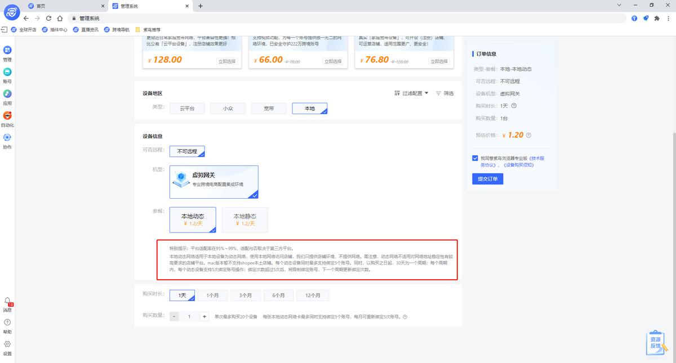676x363 pixels.
Task: Check the 技术服务协议 agreement checkbox
Action: click(x=475, y=158)
